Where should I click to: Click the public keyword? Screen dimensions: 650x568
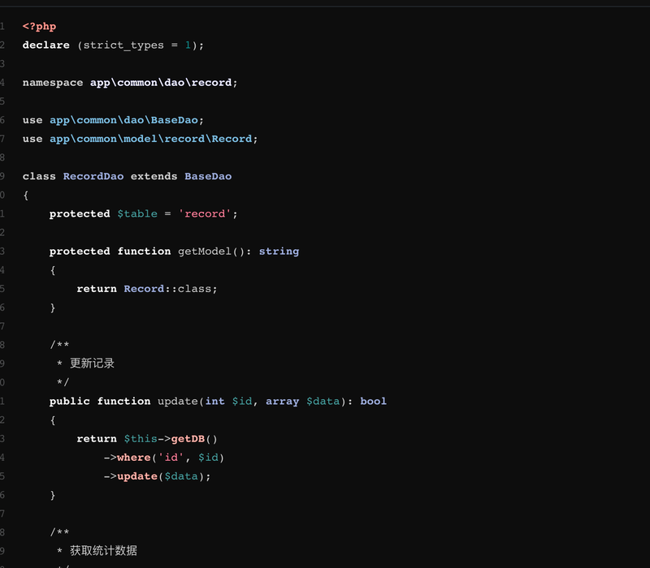click(x=70, y=402)
